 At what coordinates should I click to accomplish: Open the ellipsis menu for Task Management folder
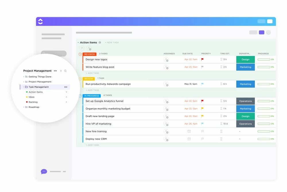66,87
